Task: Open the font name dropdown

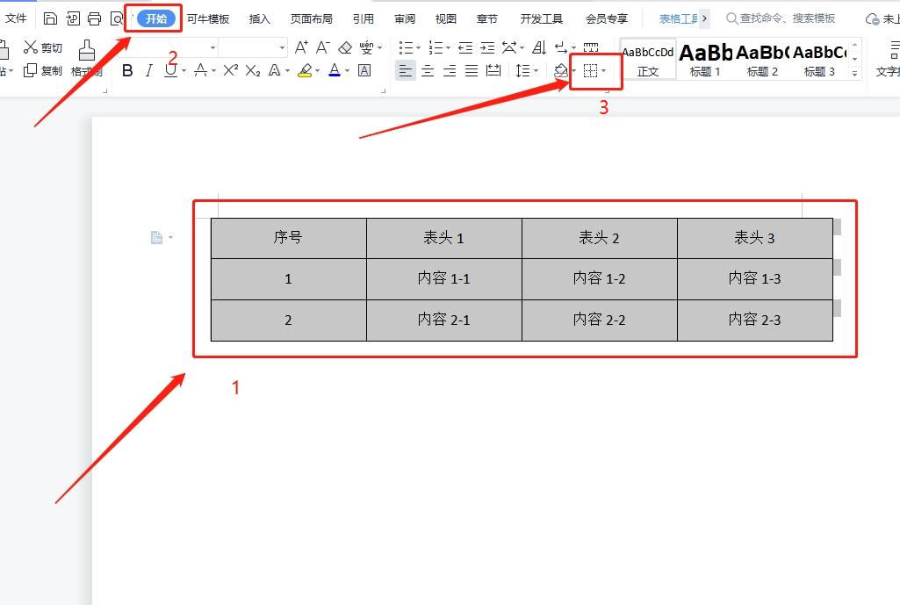Action: point(213,47)
